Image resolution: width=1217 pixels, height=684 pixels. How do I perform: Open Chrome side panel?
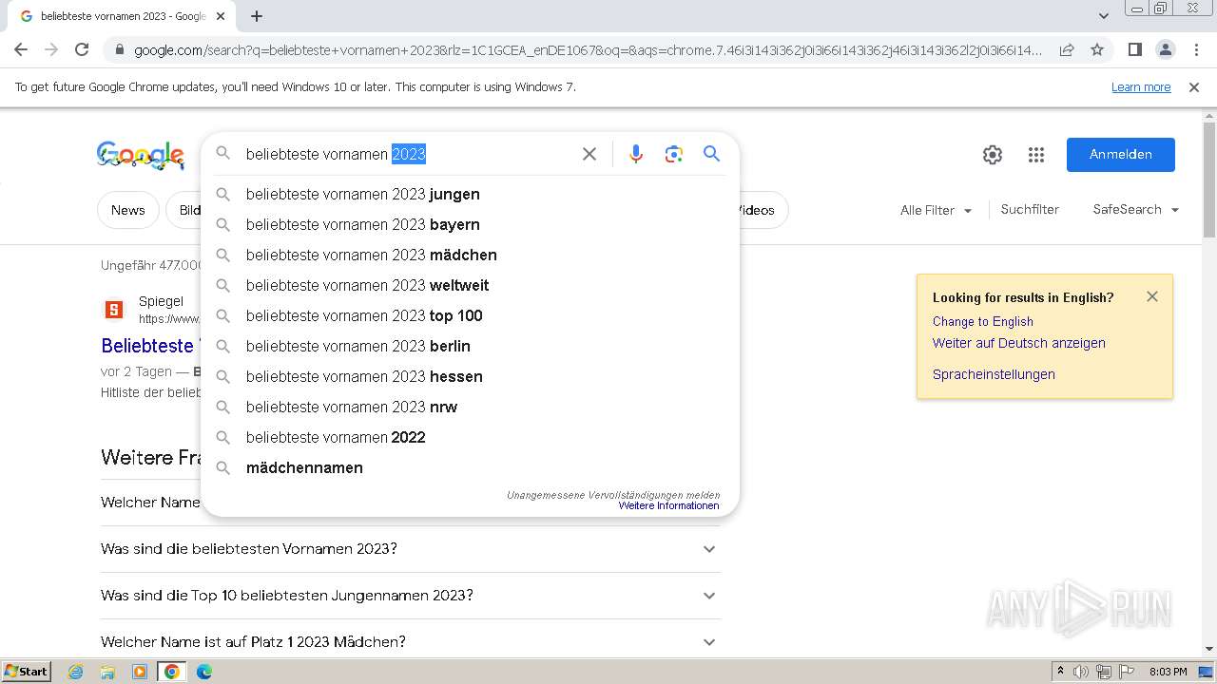pyautogui.click(x=1134, y=49)
